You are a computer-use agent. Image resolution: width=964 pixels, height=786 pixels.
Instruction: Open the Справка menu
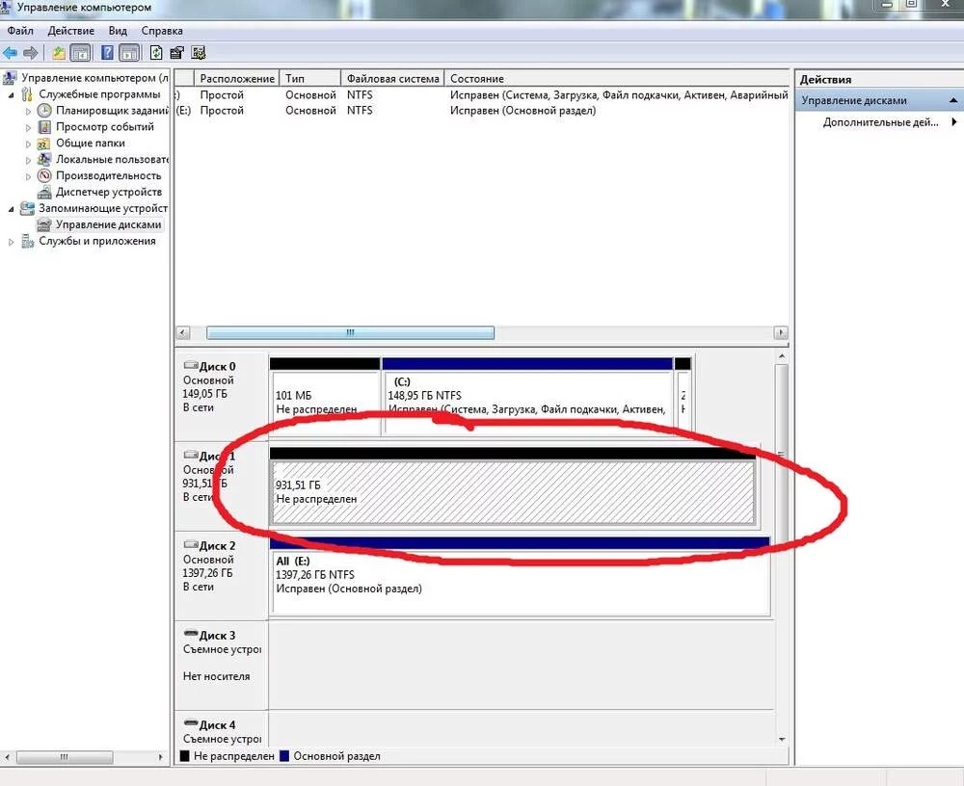coord(162,31)
